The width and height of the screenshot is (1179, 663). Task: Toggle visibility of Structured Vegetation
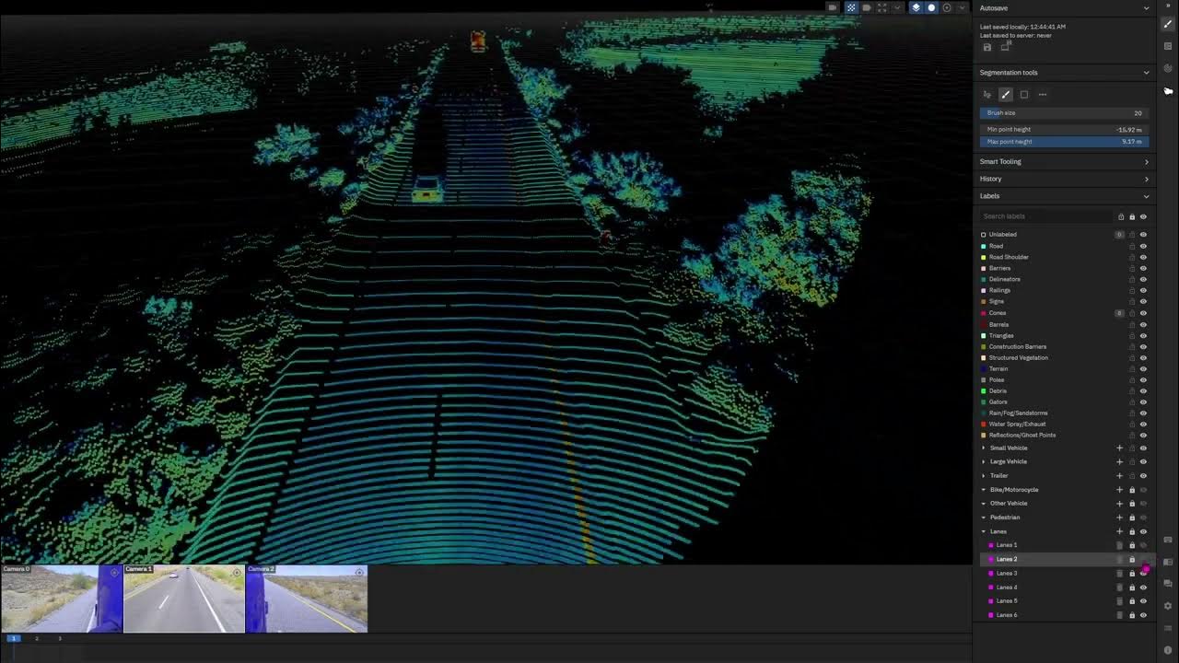coord(1143,357)
